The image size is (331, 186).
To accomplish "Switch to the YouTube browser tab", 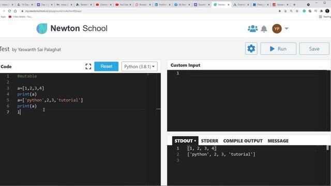I will tap(123, 5).
